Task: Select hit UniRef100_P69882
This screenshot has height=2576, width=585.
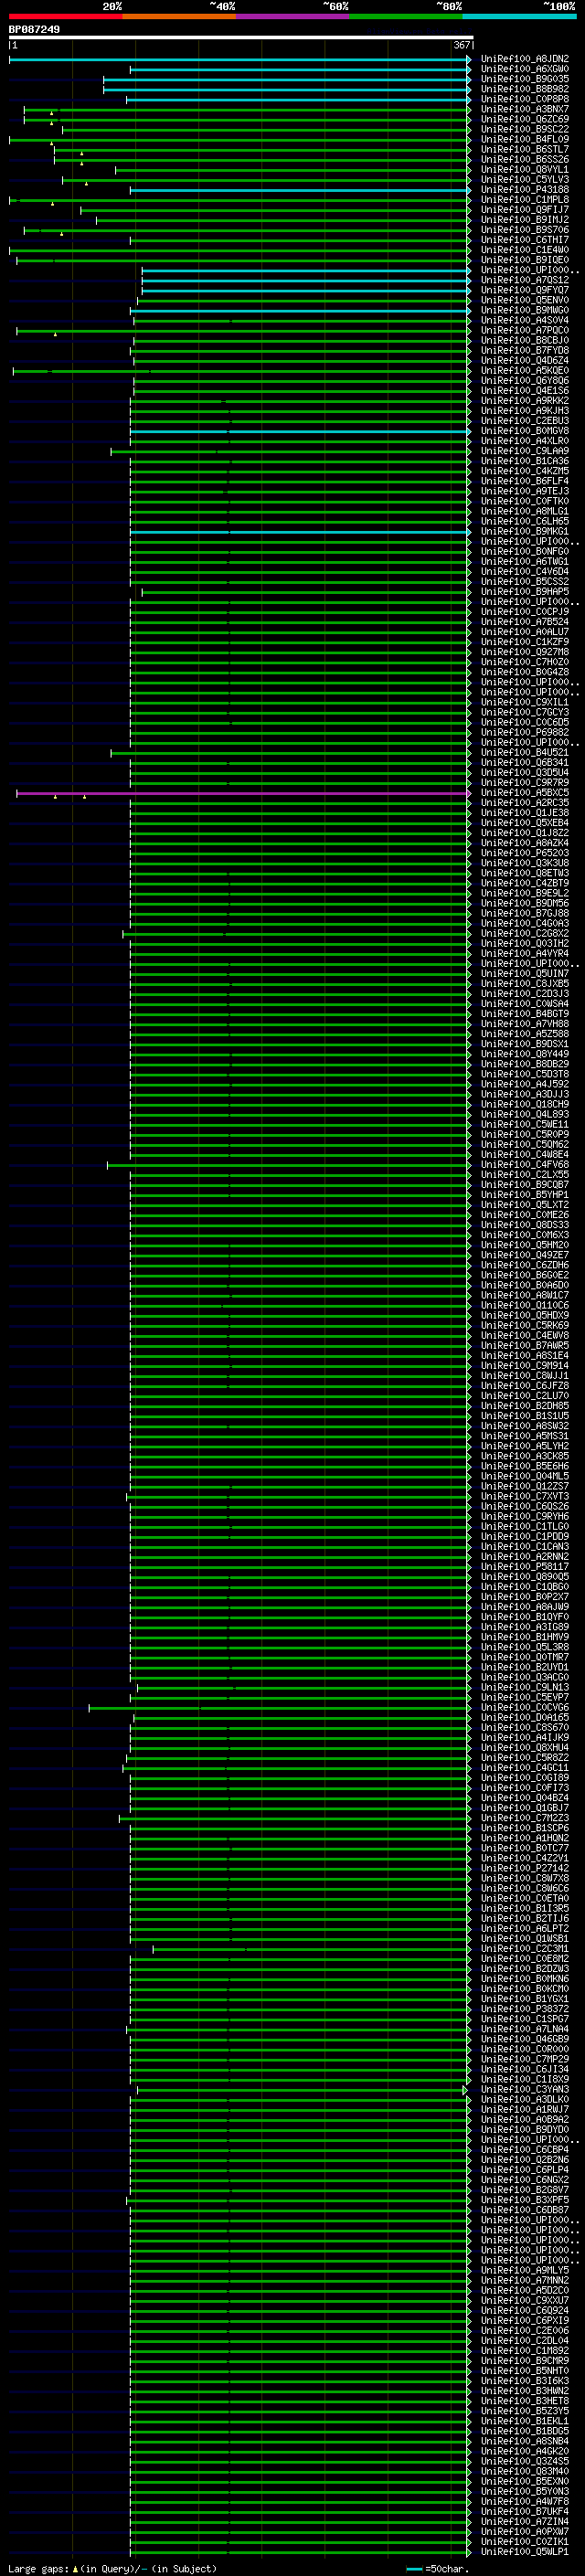Action: [525, 732]
